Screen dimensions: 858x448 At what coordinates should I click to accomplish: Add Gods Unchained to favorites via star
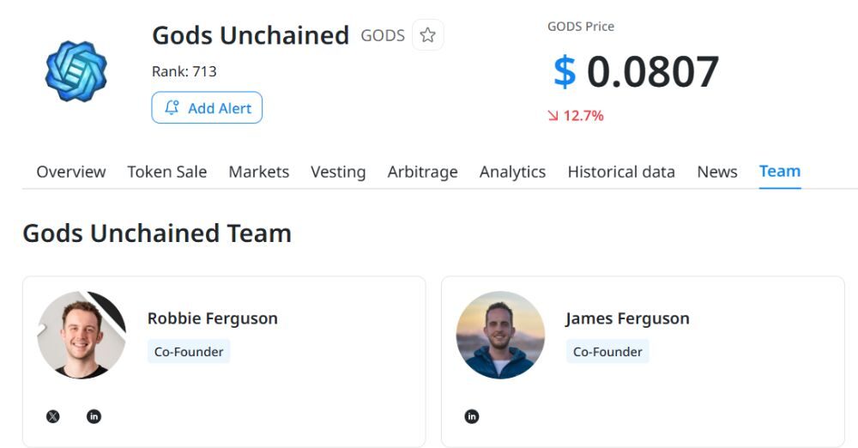tap(428, 35)
